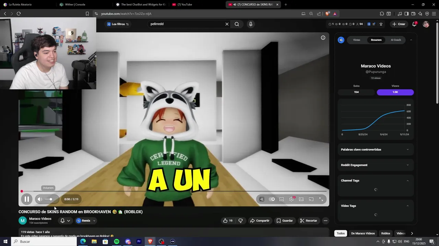Open Spotify from the taskbar
Screen dimensions: 439x246
click(117, 242)
